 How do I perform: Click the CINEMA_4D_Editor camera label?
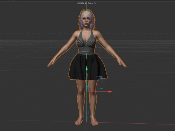tap(86, 3)
